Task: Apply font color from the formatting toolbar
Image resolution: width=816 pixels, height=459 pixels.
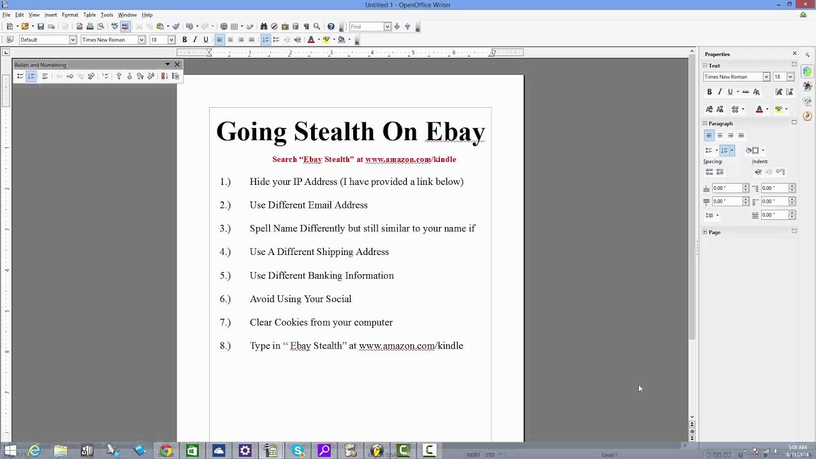Action: [311, 40]
